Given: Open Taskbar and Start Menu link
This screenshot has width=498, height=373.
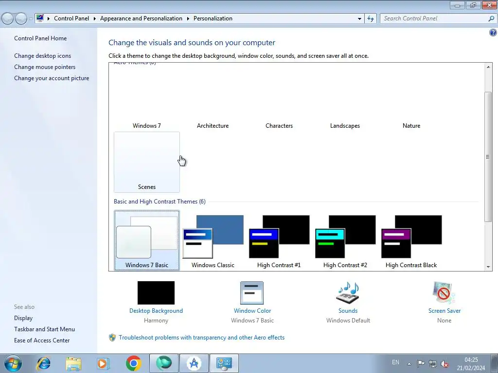Looking at the screenshot, I should (44, 329).
